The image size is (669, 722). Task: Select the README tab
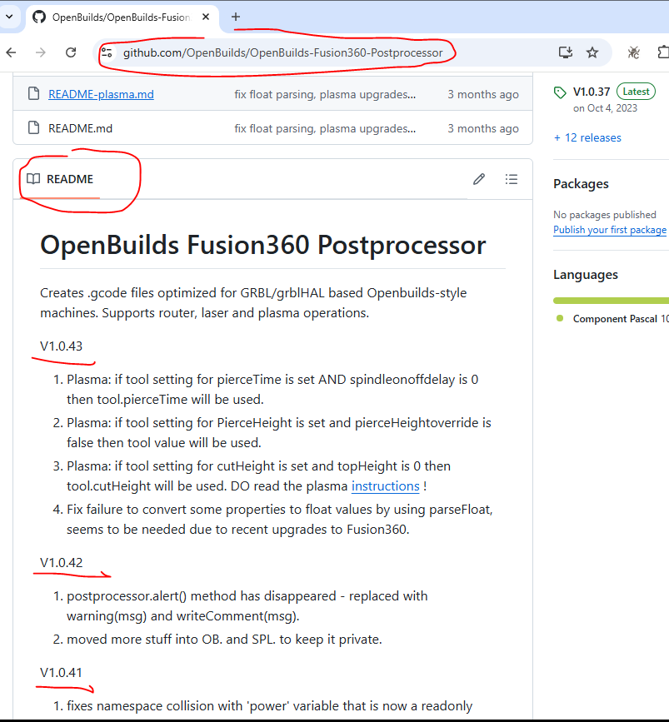(x=60, y=179)
